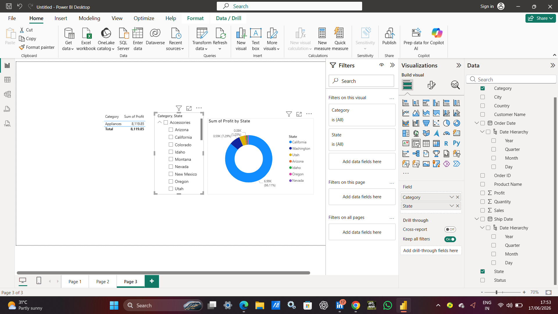Select the Scatter chart visual
Screen dimensions: 558x314
click(x=436, y=123)
